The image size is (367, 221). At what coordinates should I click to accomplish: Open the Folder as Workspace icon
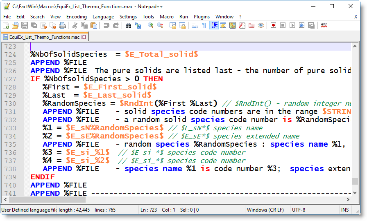251,25
